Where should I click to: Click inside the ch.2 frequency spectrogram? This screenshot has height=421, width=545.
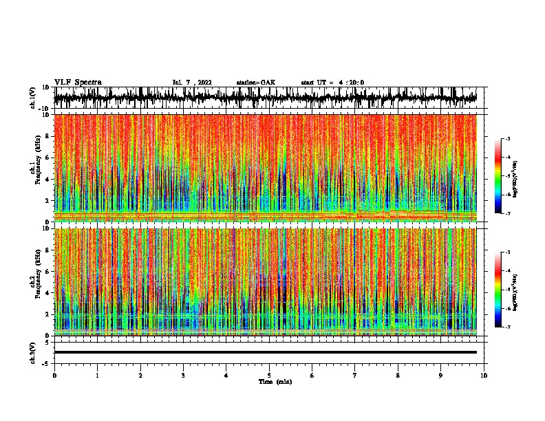[x=265, y=282]
